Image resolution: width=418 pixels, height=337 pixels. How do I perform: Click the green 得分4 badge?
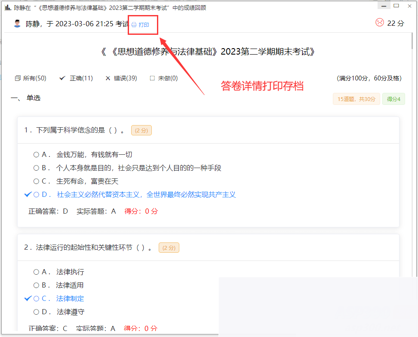point(393,99)
